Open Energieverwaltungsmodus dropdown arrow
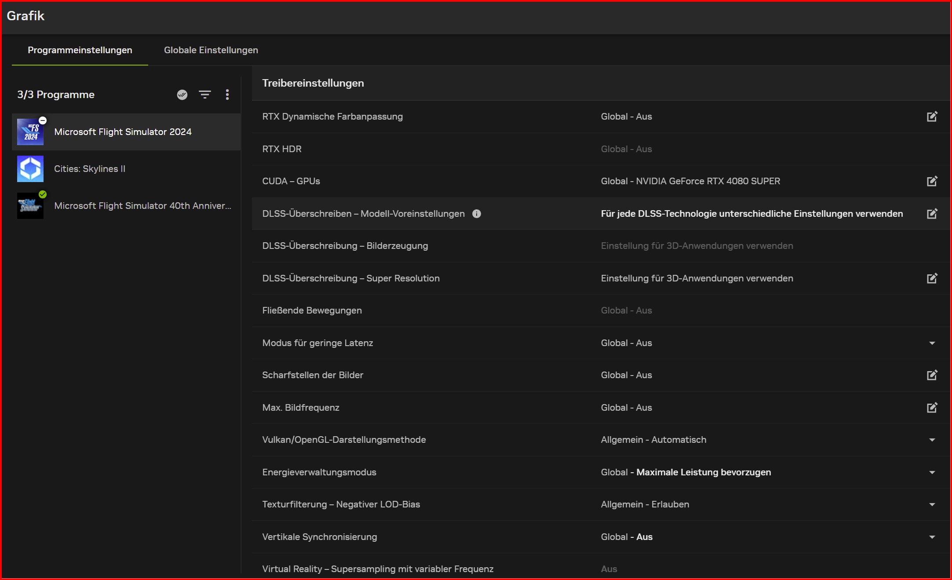 932,472
